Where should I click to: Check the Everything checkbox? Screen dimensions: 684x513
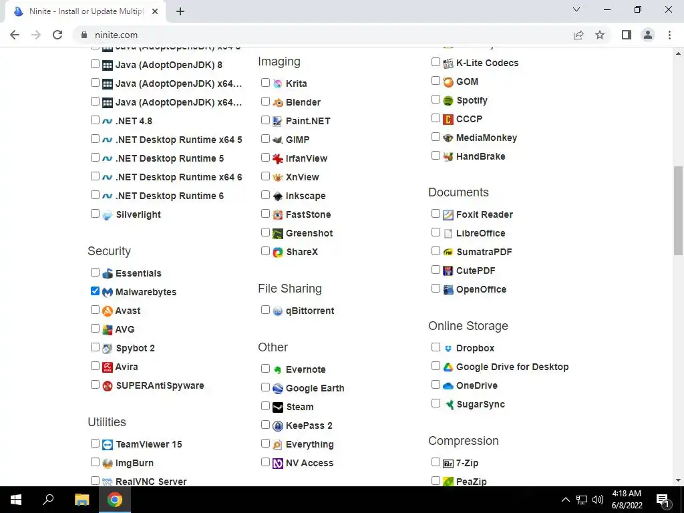265,444
